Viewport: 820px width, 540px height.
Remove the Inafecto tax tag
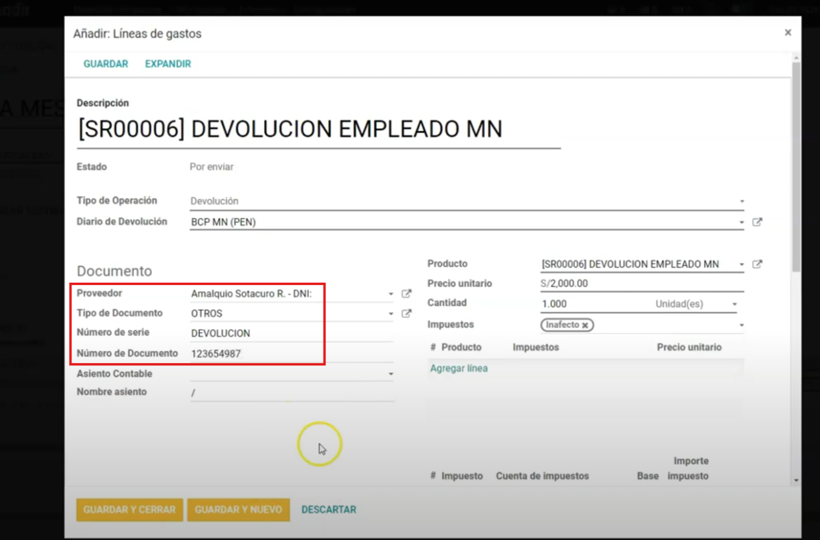point(585,325)
